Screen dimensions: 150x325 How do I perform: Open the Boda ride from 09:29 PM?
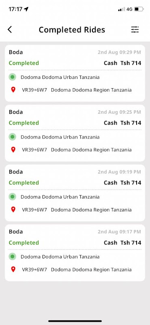click(x=75, y=73)
